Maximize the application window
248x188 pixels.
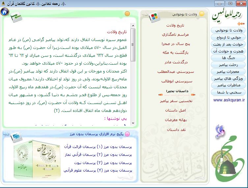[230, 3]
